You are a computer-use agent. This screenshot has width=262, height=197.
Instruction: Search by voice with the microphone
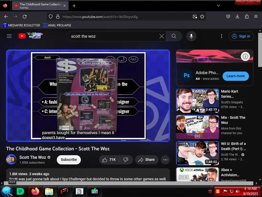tap(191, 36)
